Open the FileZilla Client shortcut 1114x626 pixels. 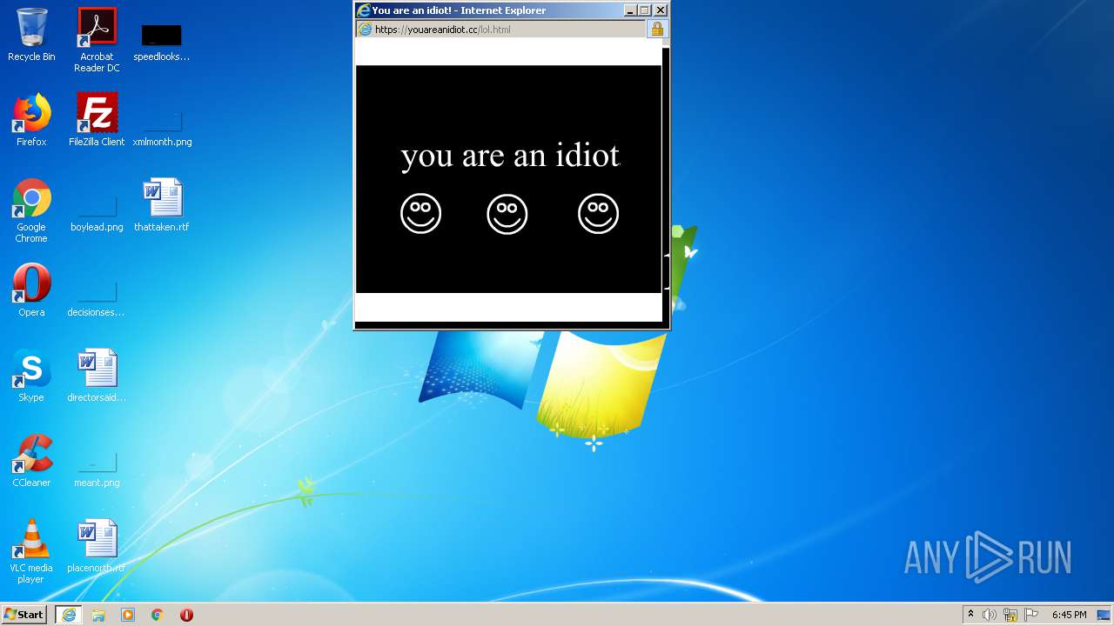pyautogui.click(x=97, y=120)
